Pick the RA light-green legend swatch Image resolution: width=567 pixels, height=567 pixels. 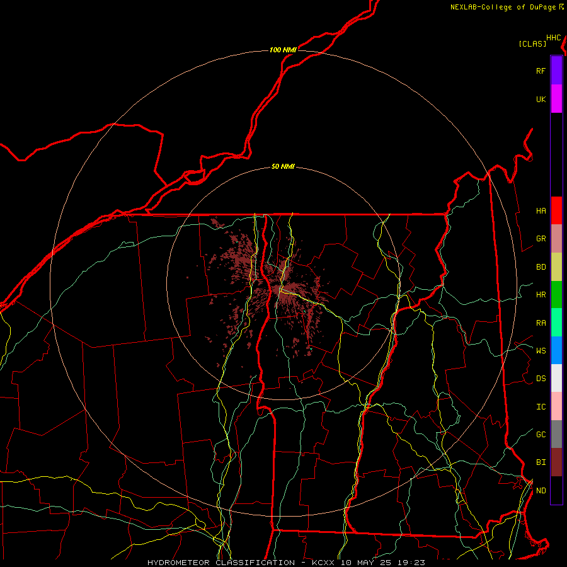tap(556, 323)
